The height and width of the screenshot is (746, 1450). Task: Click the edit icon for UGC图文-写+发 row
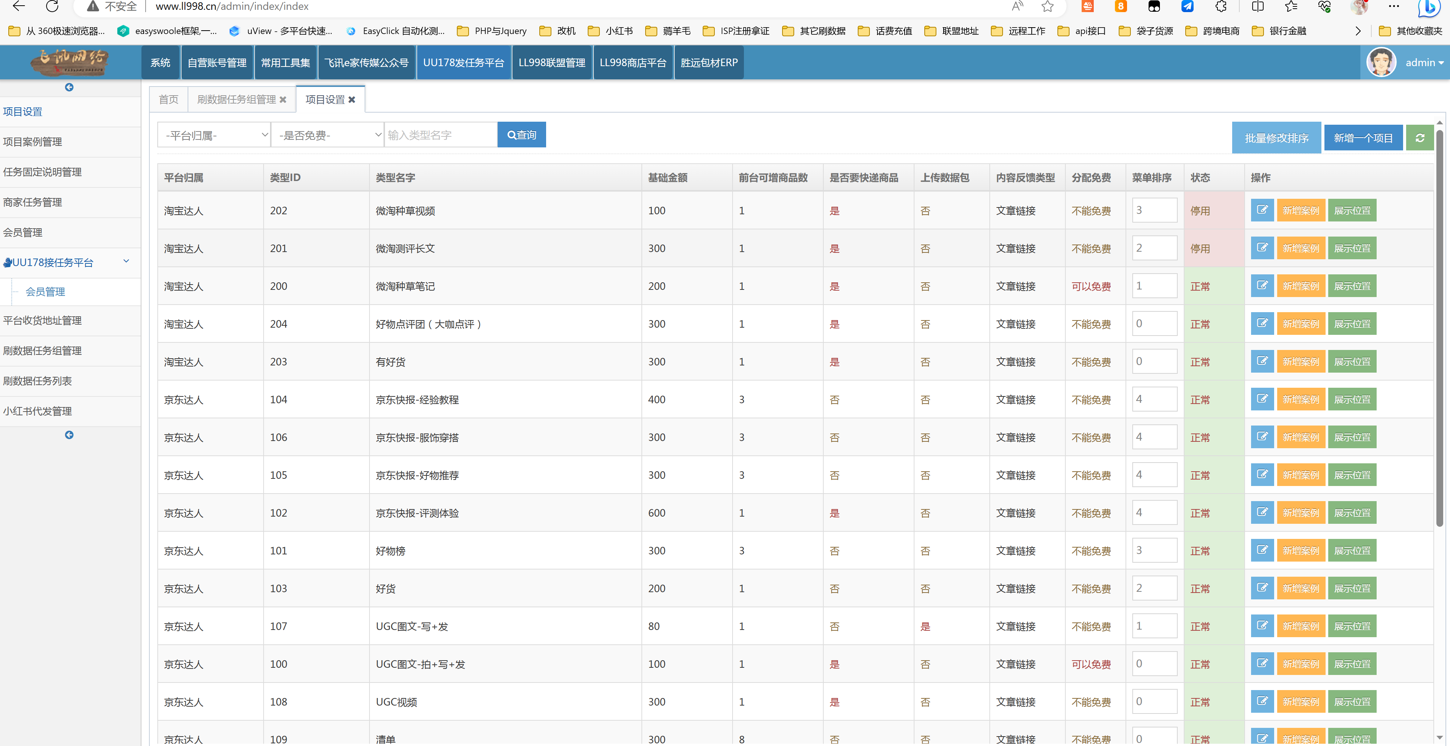[1262, 625]
